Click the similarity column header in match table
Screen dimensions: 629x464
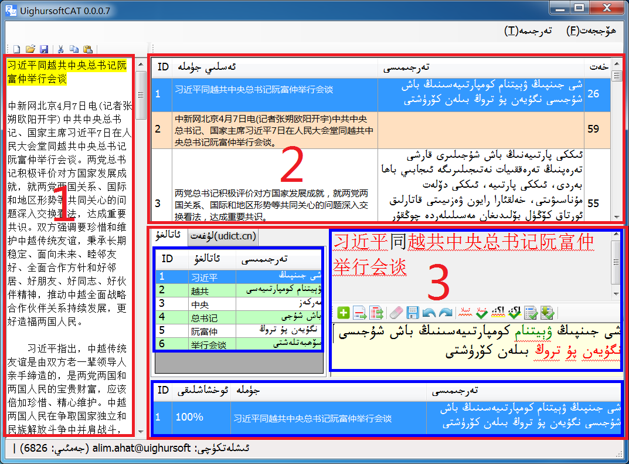202,390
